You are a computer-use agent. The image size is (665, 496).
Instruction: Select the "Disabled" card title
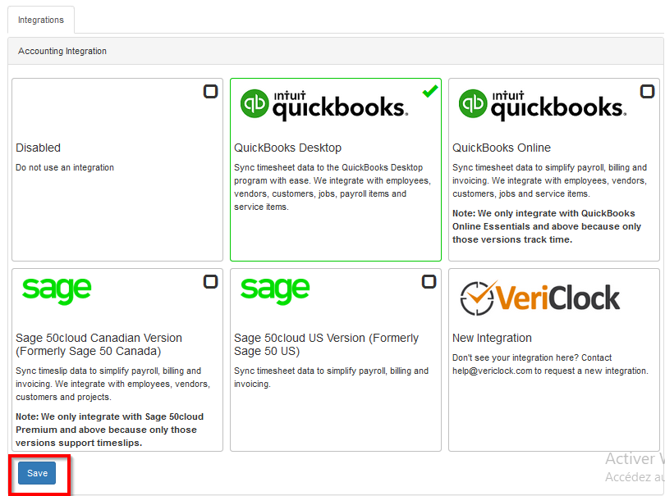point(38,148)
